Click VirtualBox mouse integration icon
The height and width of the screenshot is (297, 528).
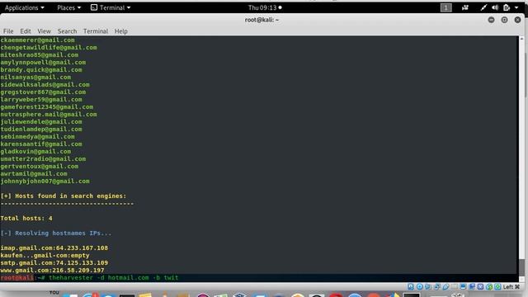489,286
